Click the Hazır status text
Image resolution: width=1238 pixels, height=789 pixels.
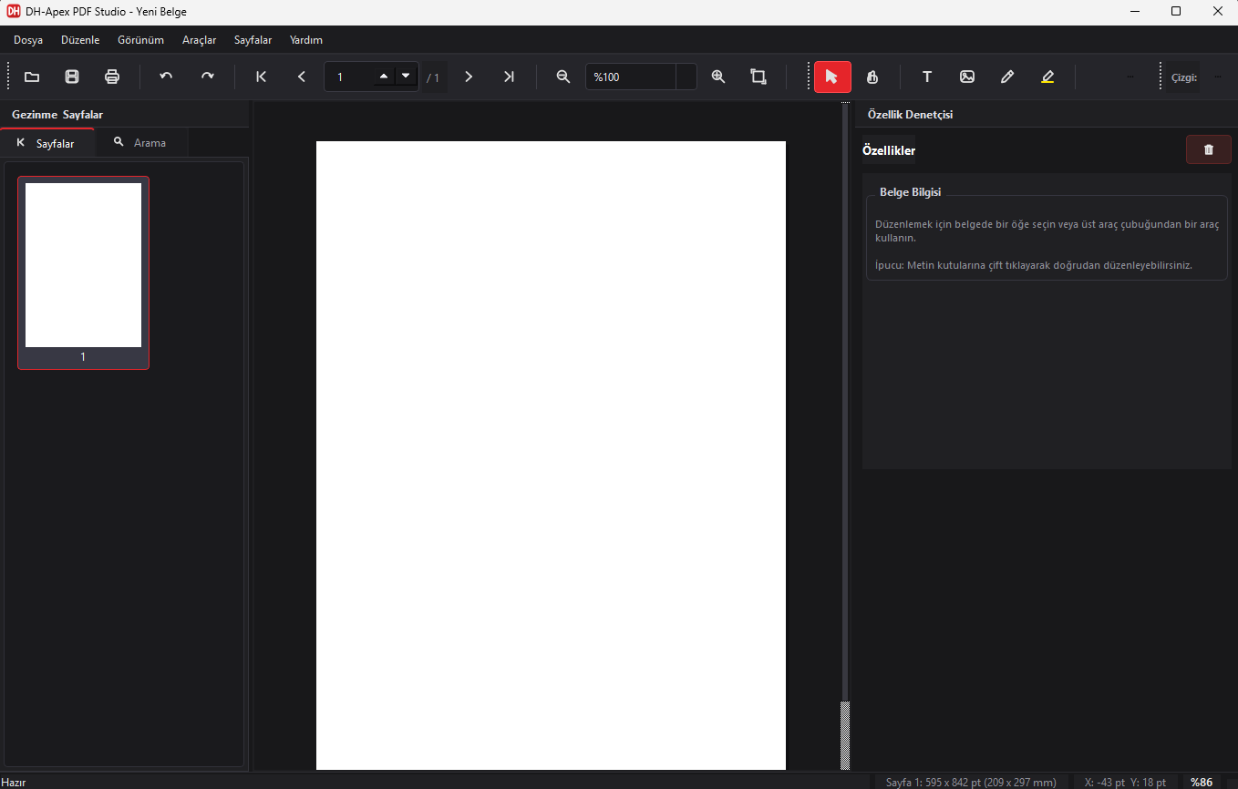tap(14, 783)
